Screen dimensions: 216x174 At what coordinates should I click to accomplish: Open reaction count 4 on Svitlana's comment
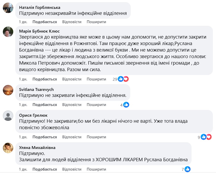(121, 104)
